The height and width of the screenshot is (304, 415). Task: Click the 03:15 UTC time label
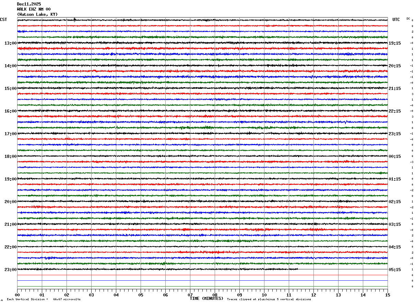coord(395,224)
